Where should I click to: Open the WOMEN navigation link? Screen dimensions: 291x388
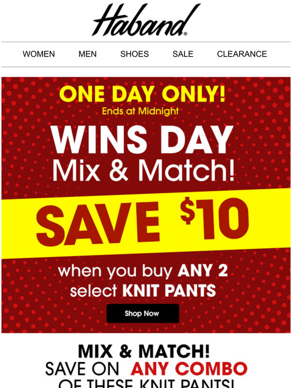click(x=39, y=54)
